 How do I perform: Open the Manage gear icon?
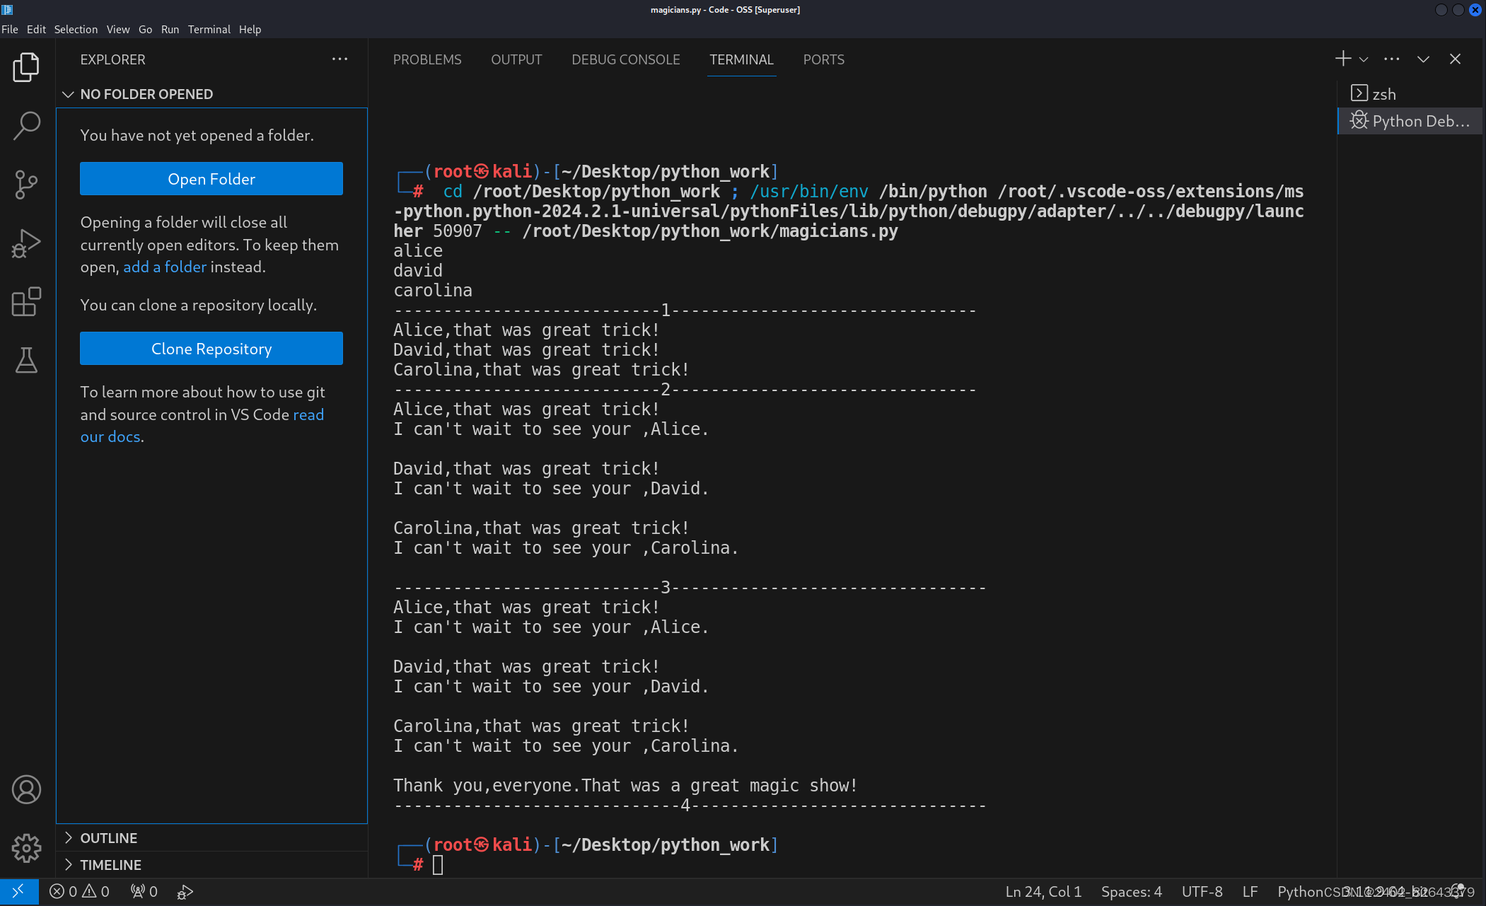click(x=26, y=848)
